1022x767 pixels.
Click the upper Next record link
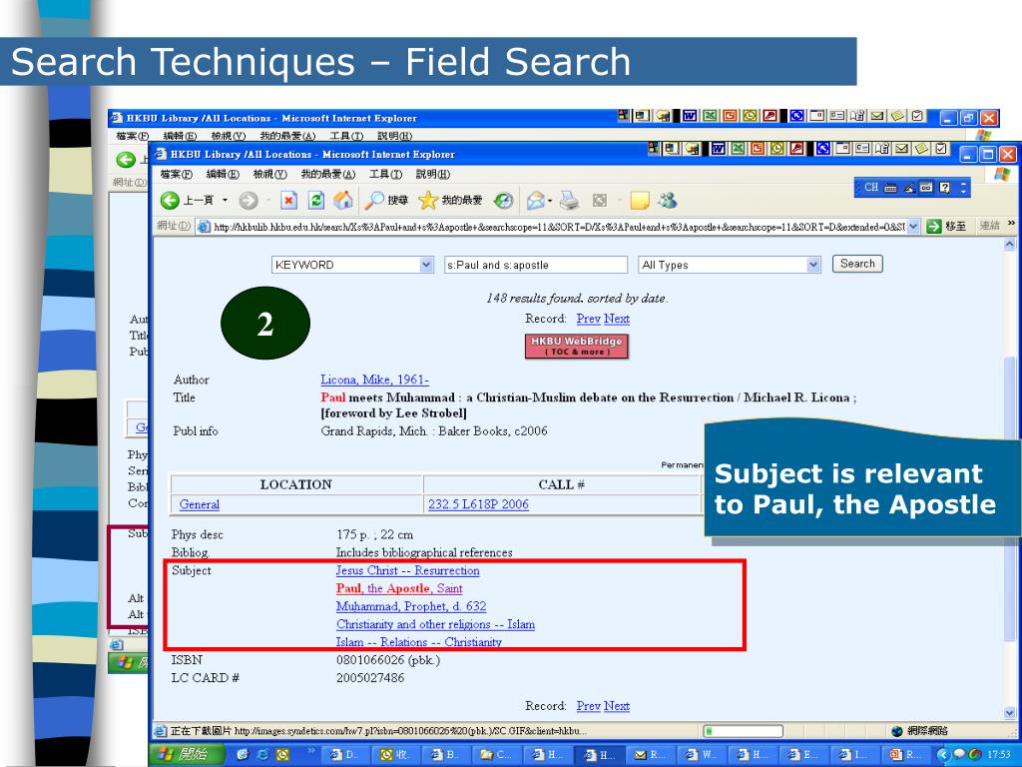[x=617, y=319]
